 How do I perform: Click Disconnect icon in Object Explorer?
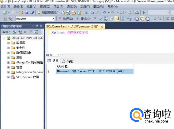[x=20, y=32]
